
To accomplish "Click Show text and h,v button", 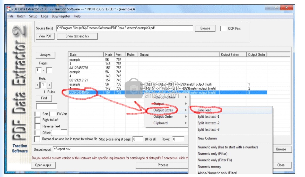I will coord(77,36).
